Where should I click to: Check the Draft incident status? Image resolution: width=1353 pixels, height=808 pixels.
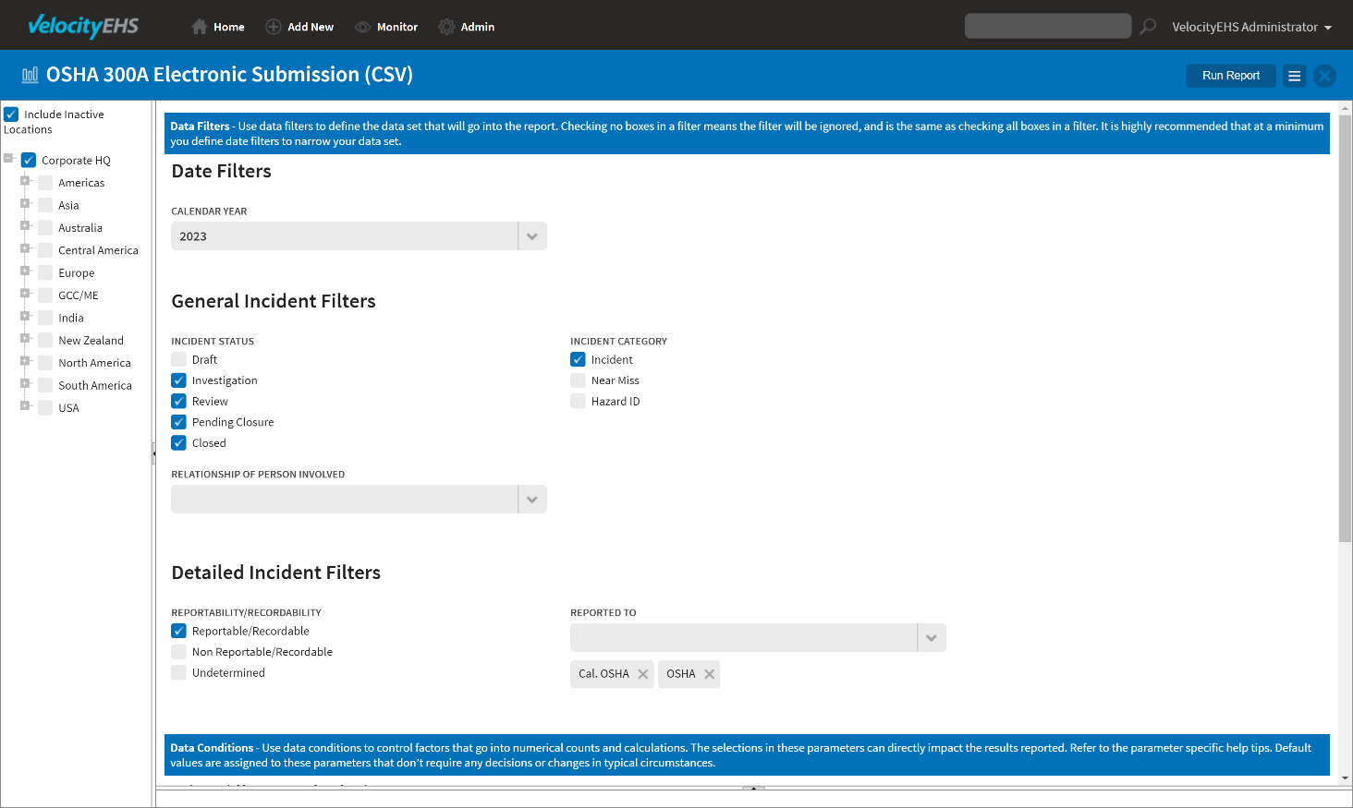(179, 359)
